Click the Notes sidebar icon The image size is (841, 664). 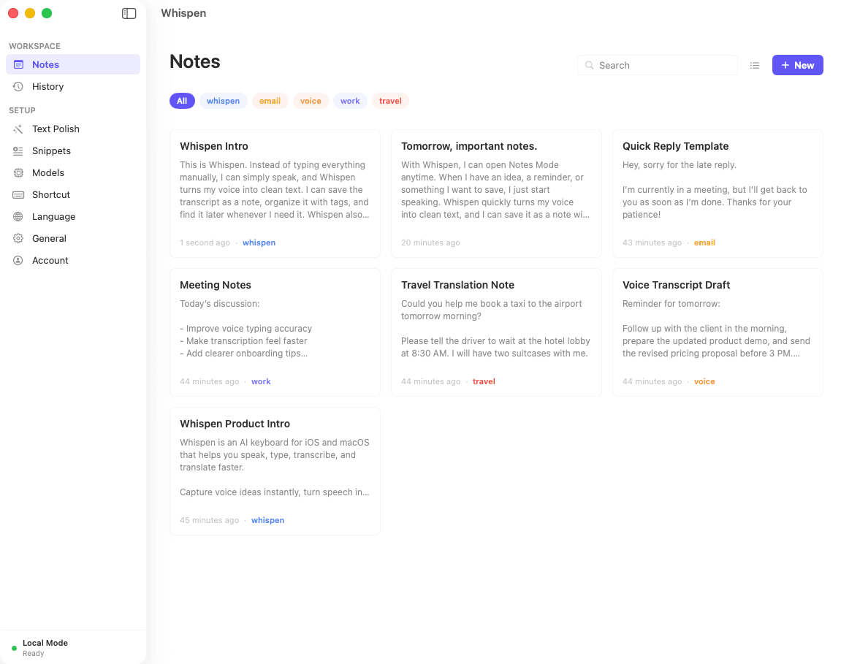(x=18, y=64)
